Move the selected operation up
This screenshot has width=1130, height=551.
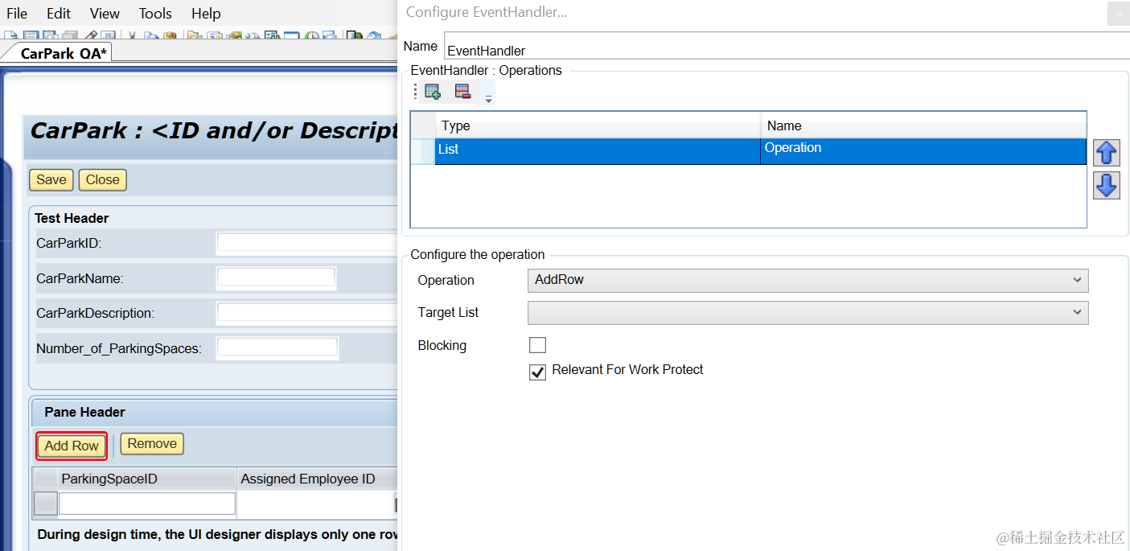click(x=1107, y=152)
